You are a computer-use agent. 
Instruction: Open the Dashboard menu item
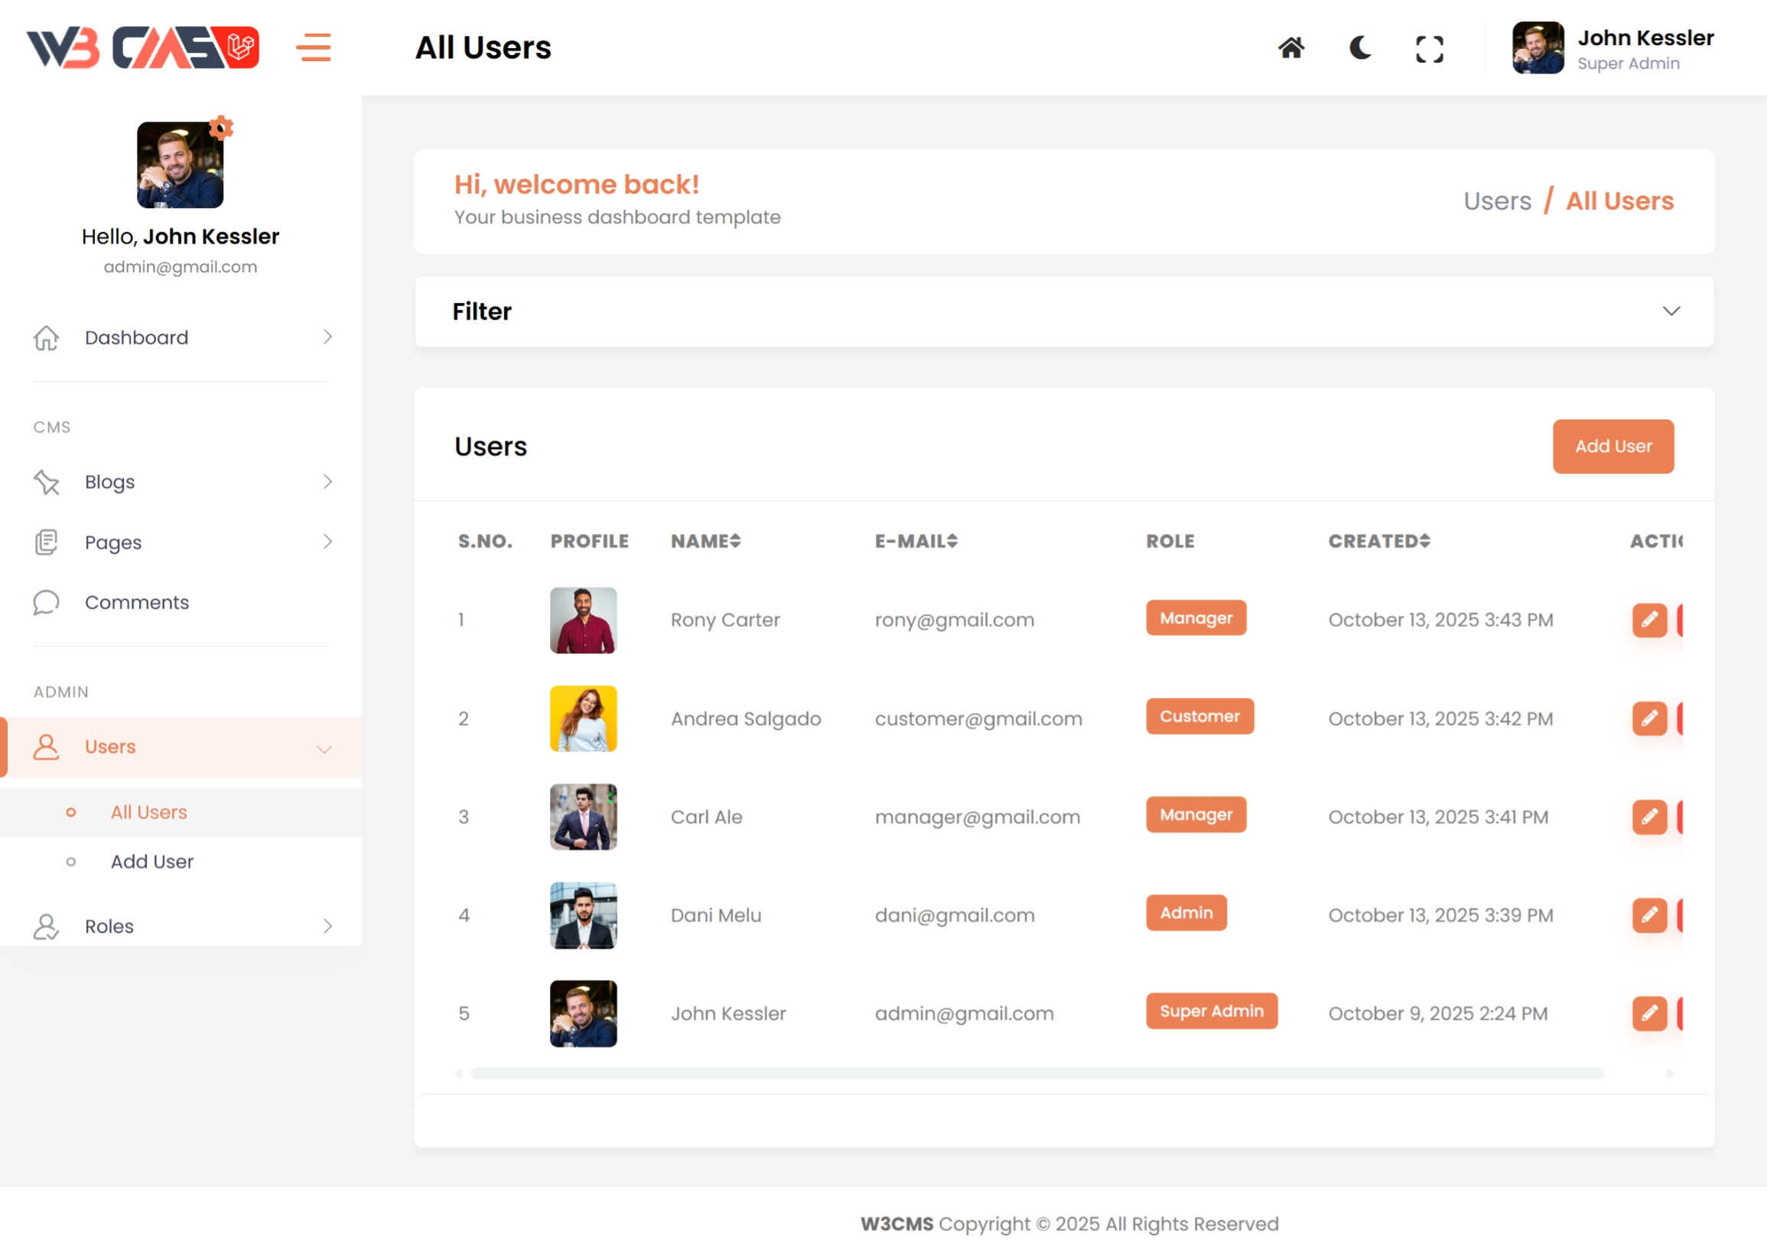[x=136, y=337]
